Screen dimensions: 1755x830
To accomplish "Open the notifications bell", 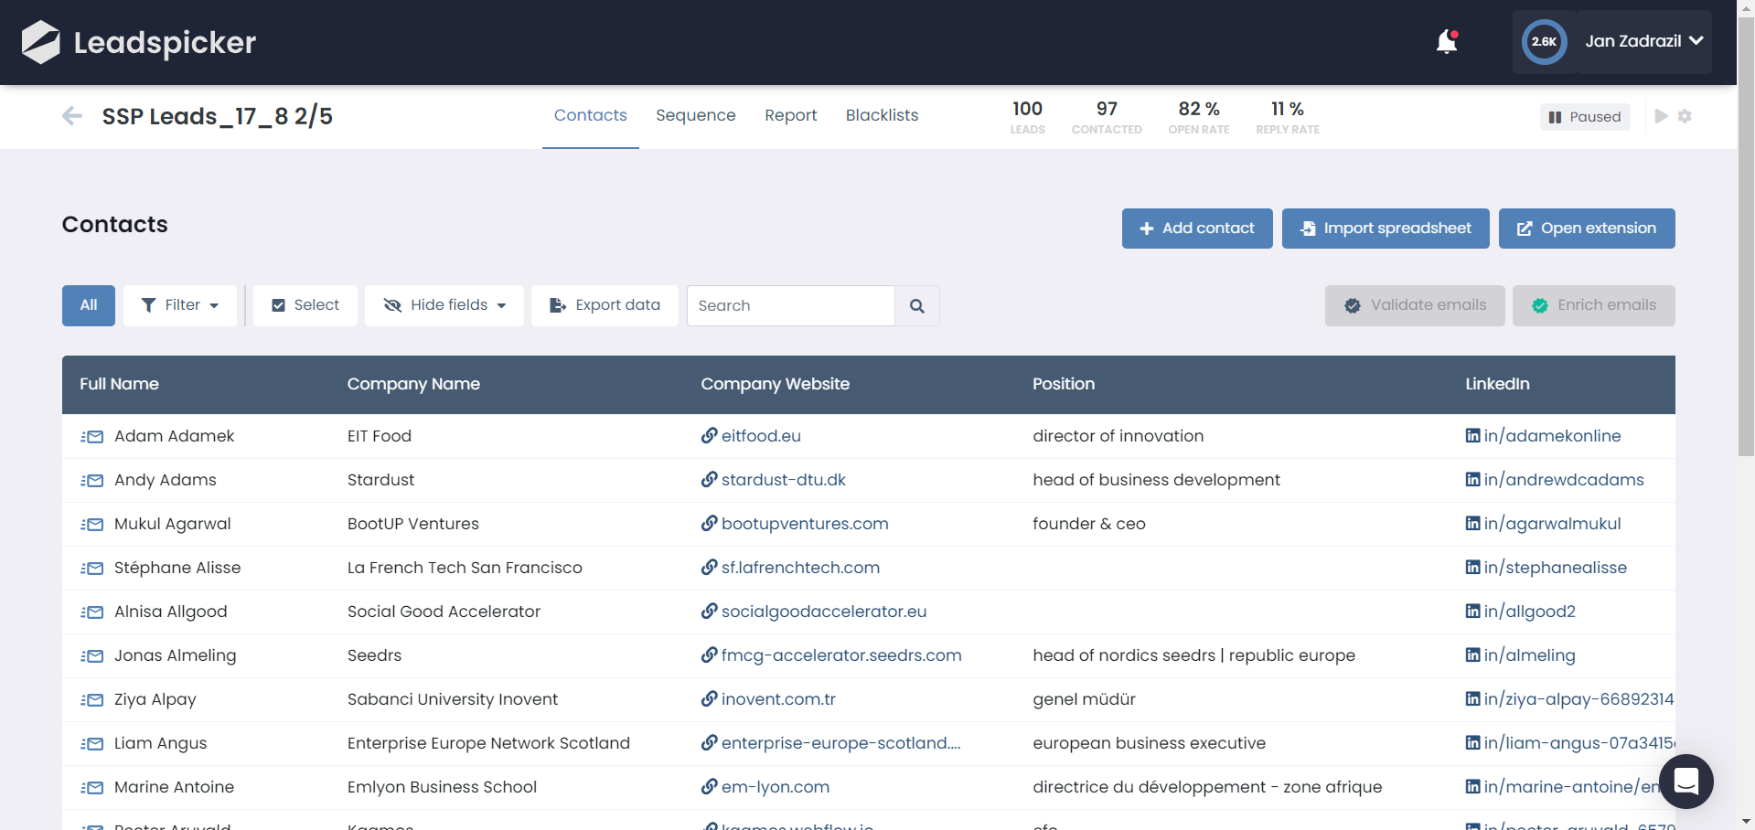I will tap(1444, 42).
